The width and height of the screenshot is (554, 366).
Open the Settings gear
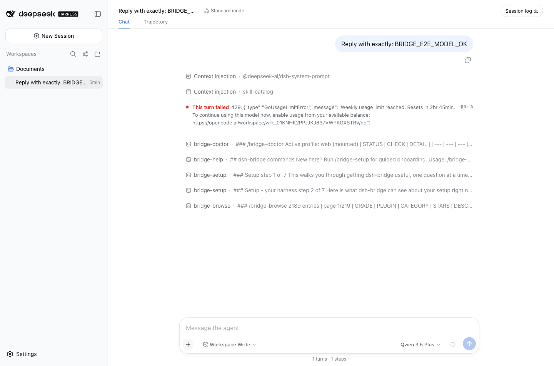[x=10, y=354]
